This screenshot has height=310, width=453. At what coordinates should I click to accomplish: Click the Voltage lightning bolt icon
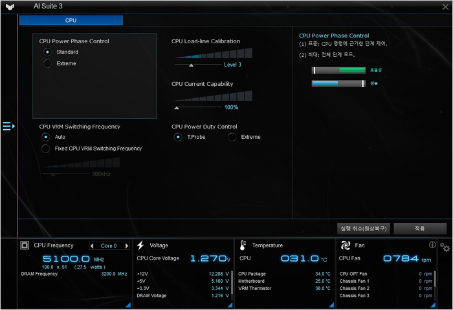click(140, 245)
